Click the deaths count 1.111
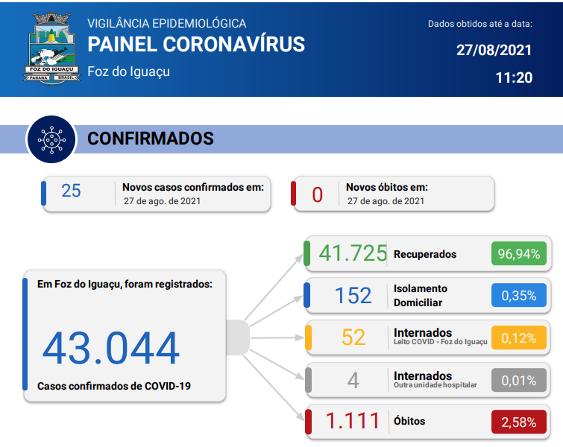This screenshot has height=447, width=563. pyautogui.click(x=352, y=420)
